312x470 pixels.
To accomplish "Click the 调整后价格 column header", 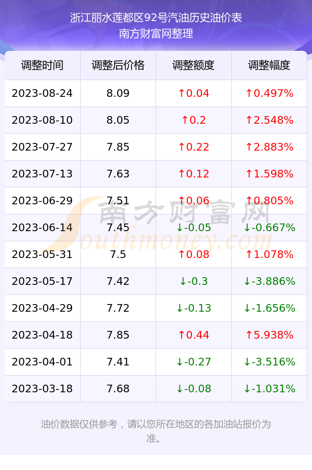I will pos(118,65).
